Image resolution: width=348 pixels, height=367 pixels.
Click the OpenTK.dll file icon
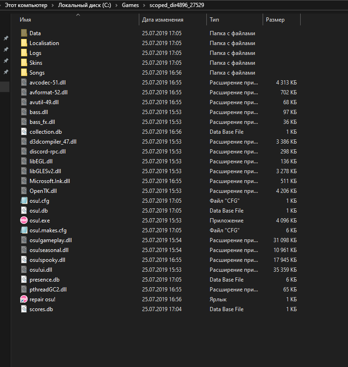pyautogui.click(x=24, y=191)
